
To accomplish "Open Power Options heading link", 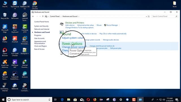I will tap(72, 43).
